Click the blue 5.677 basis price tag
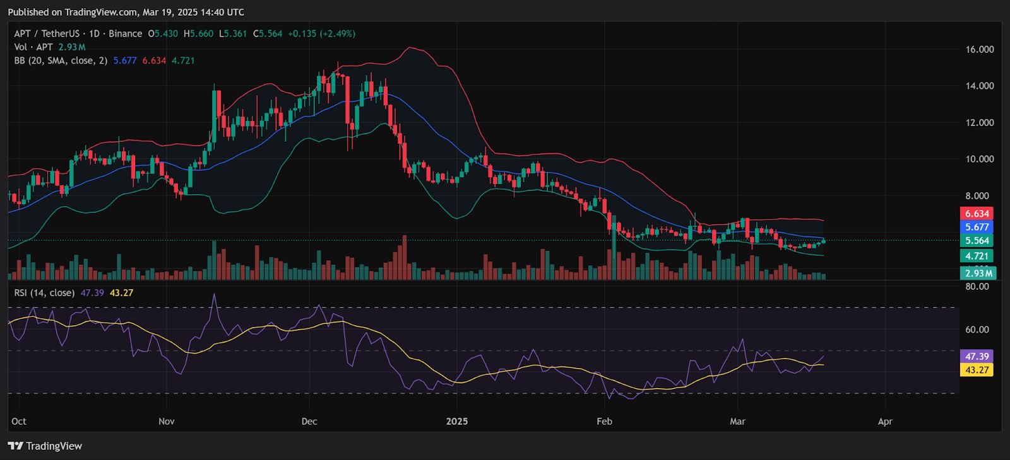Screen dimensions: 1010x460 click(x=977, y=227)
